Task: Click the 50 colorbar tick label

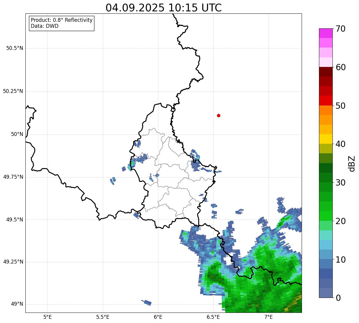Action: [x=340, y=106]
